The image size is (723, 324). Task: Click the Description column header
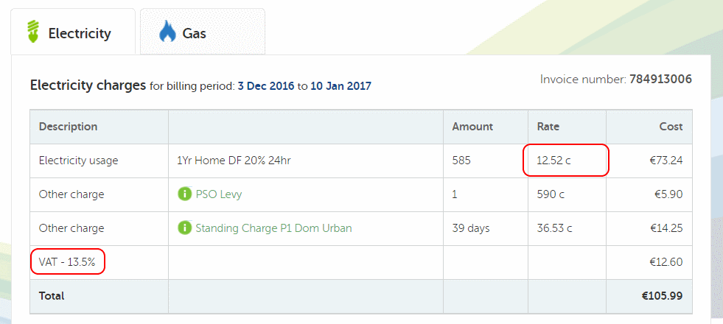pos(68,127)
